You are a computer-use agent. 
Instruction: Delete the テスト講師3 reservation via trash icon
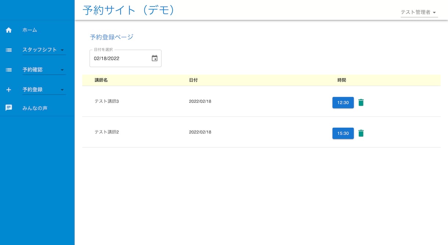(x=361, y=103)
